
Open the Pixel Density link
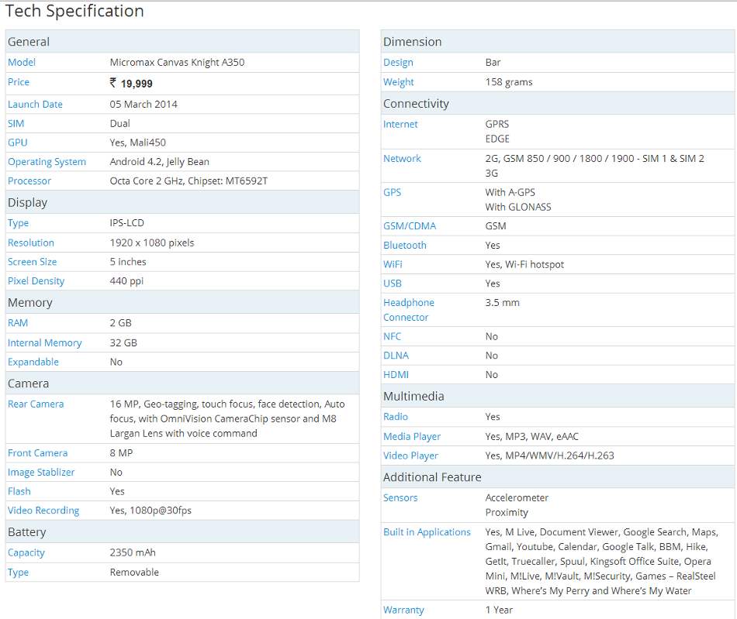36,281
